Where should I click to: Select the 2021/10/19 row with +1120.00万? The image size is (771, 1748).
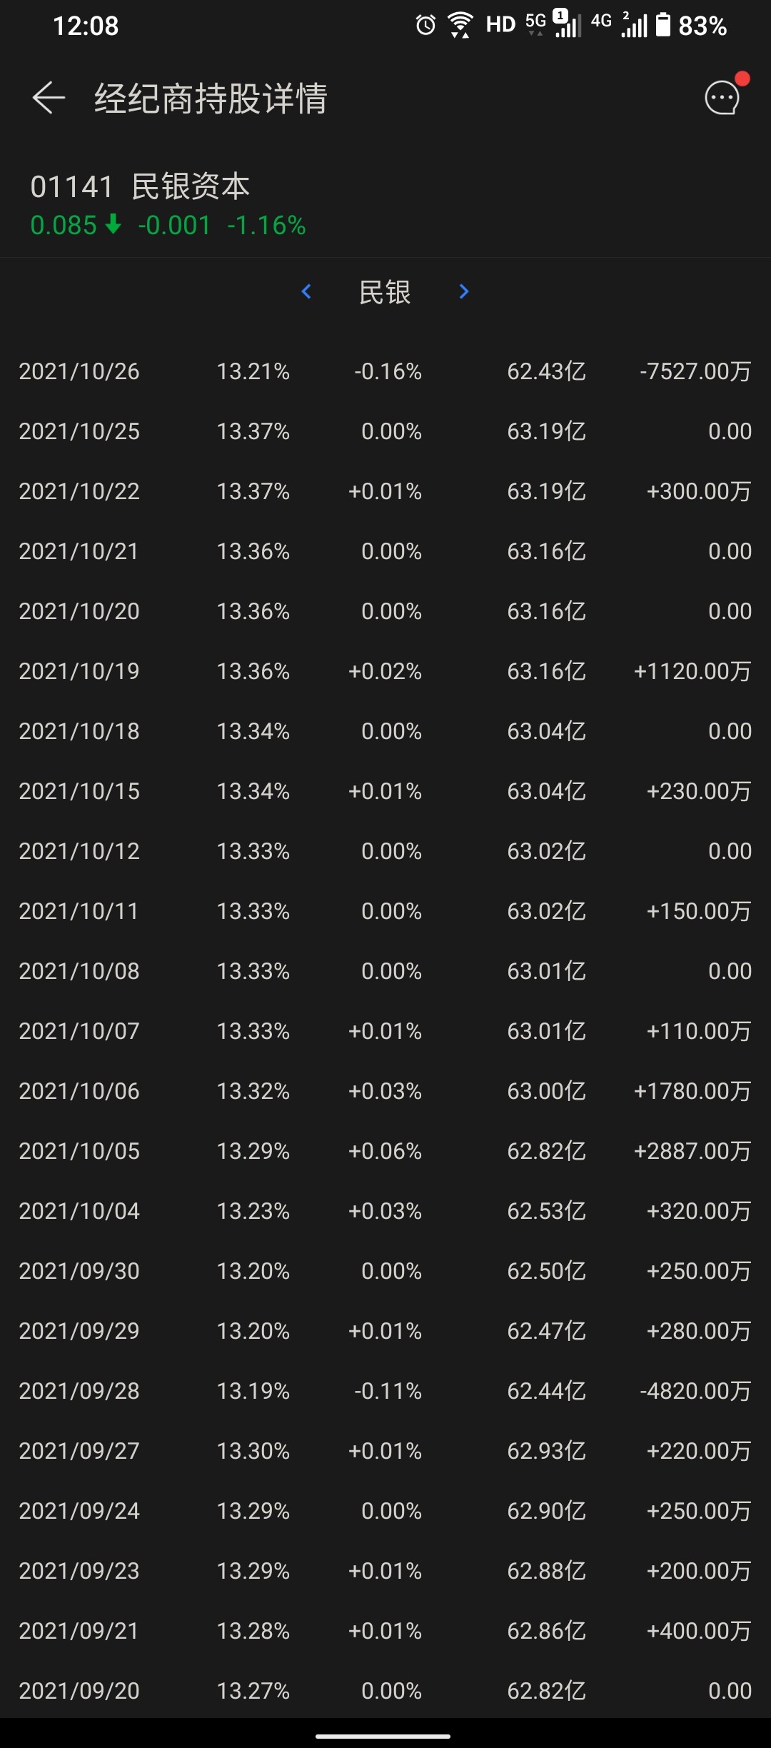(385, 671)
